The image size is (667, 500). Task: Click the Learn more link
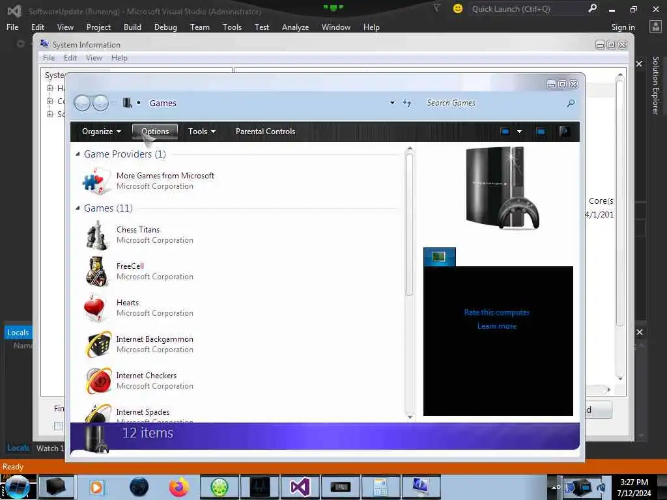(497, 326)
